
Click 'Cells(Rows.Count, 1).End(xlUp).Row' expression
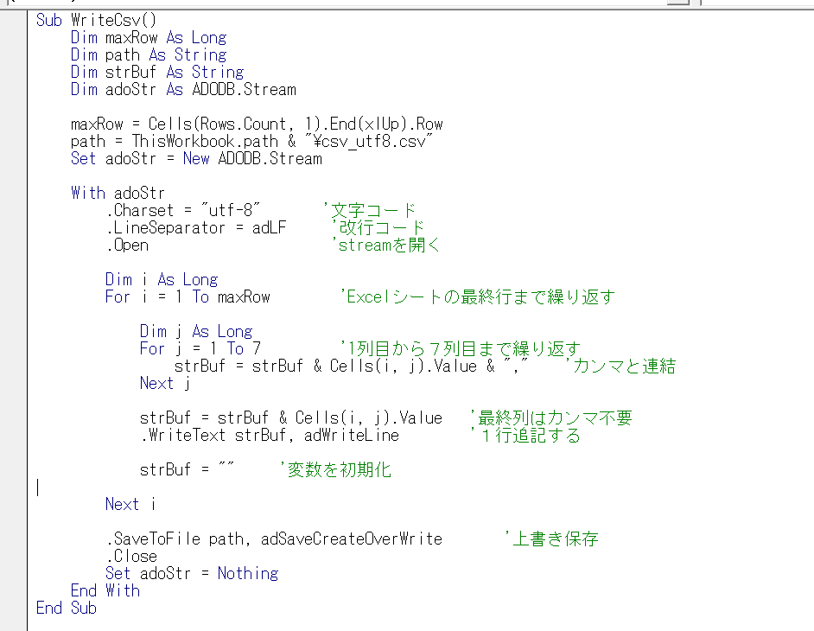[x=296, y=124]
